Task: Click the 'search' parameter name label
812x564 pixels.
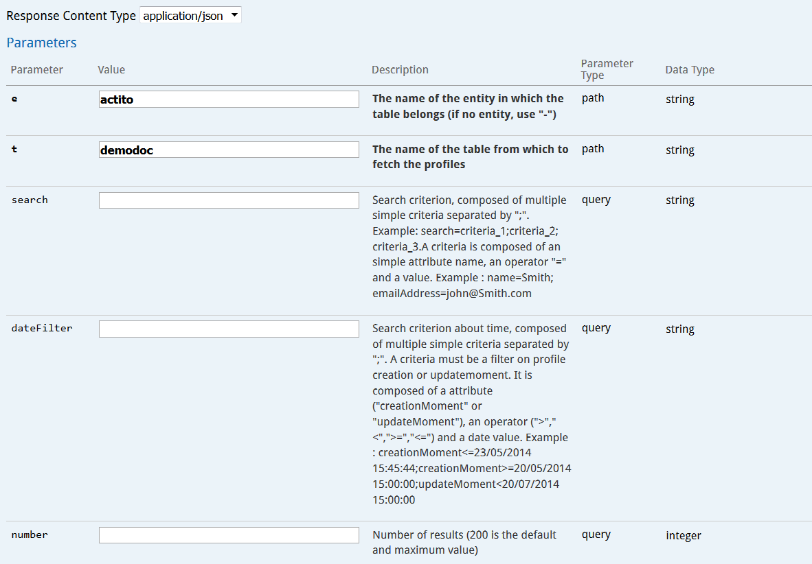Action: point(30,200)
